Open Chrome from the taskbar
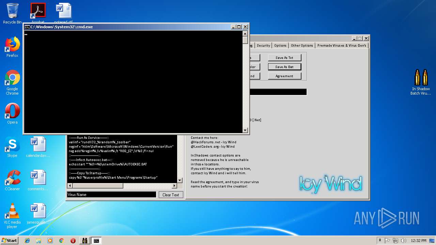The height and width of the screenshot is (245, 436). click(61, 241)
